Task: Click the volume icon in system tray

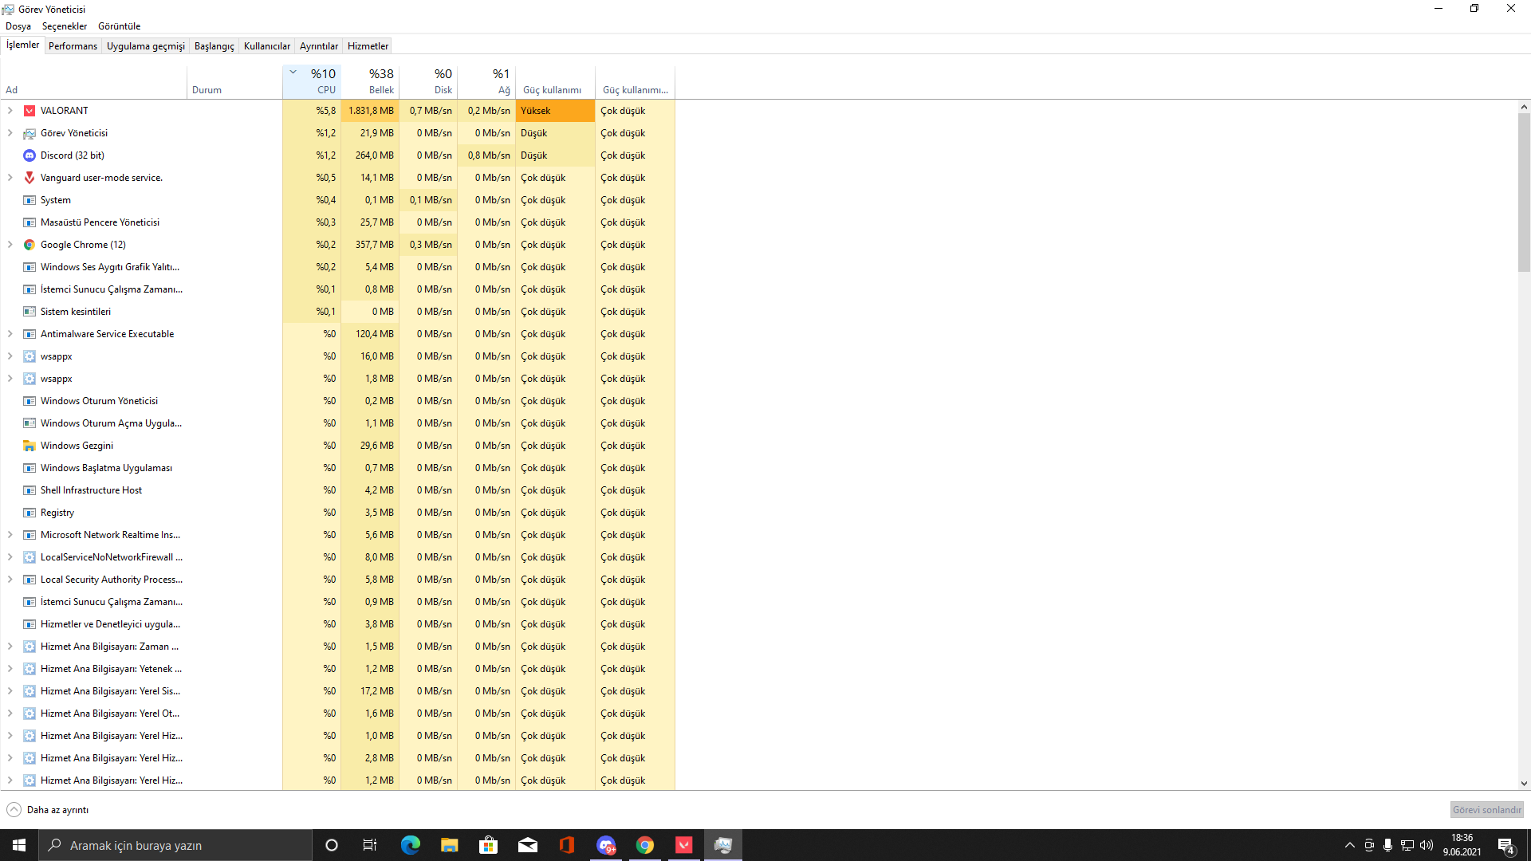Action: pyautogui.click(x=1427, y=845)
